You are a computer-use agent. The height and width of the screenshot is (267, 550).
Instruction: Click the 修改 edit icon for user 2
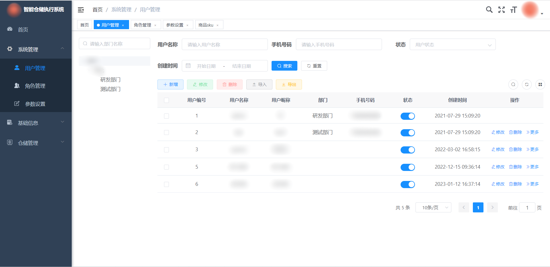[x=498, y=132]
